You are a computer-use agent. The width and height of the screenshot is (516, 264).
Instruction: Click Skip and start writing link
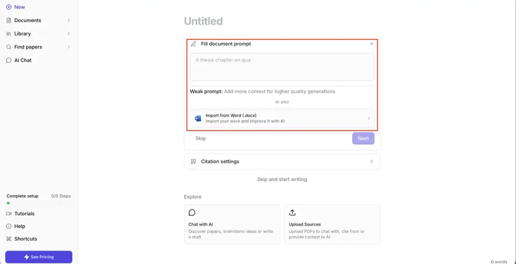coord(282,180)
